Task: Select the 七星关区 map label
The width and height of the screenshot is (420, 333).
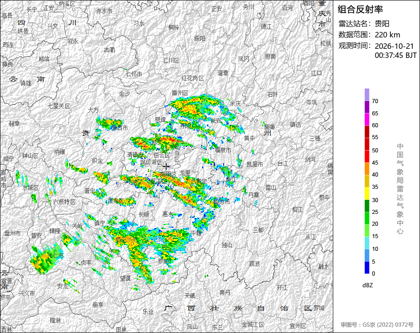Action: pos(59,106)
